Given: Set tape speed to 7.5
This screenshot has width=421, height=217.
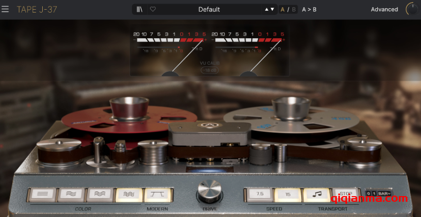Looking at the screenshot, I should pos(260,195).
